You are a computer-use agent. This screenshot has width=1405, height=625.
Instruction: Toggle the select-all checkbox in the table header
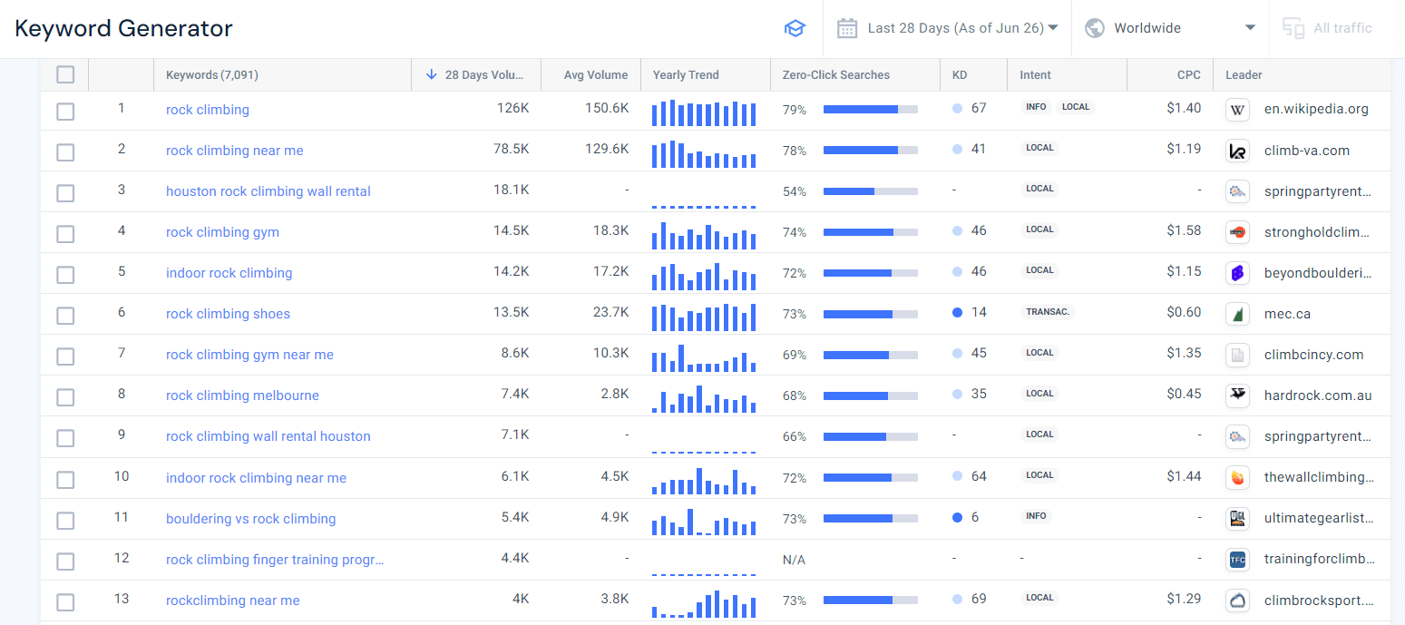pos(65,74)
